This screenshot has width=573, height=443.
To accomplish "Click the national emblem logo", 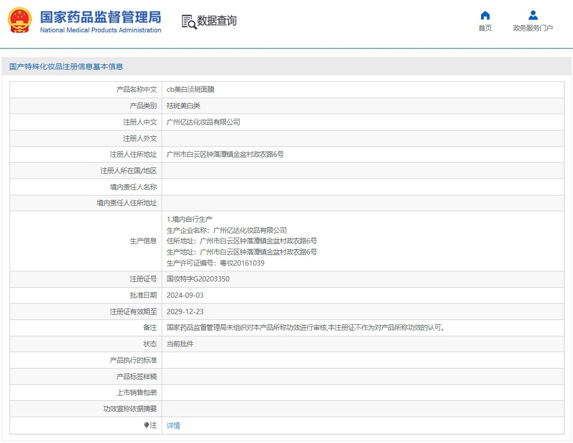I will (x=20, y=20).
